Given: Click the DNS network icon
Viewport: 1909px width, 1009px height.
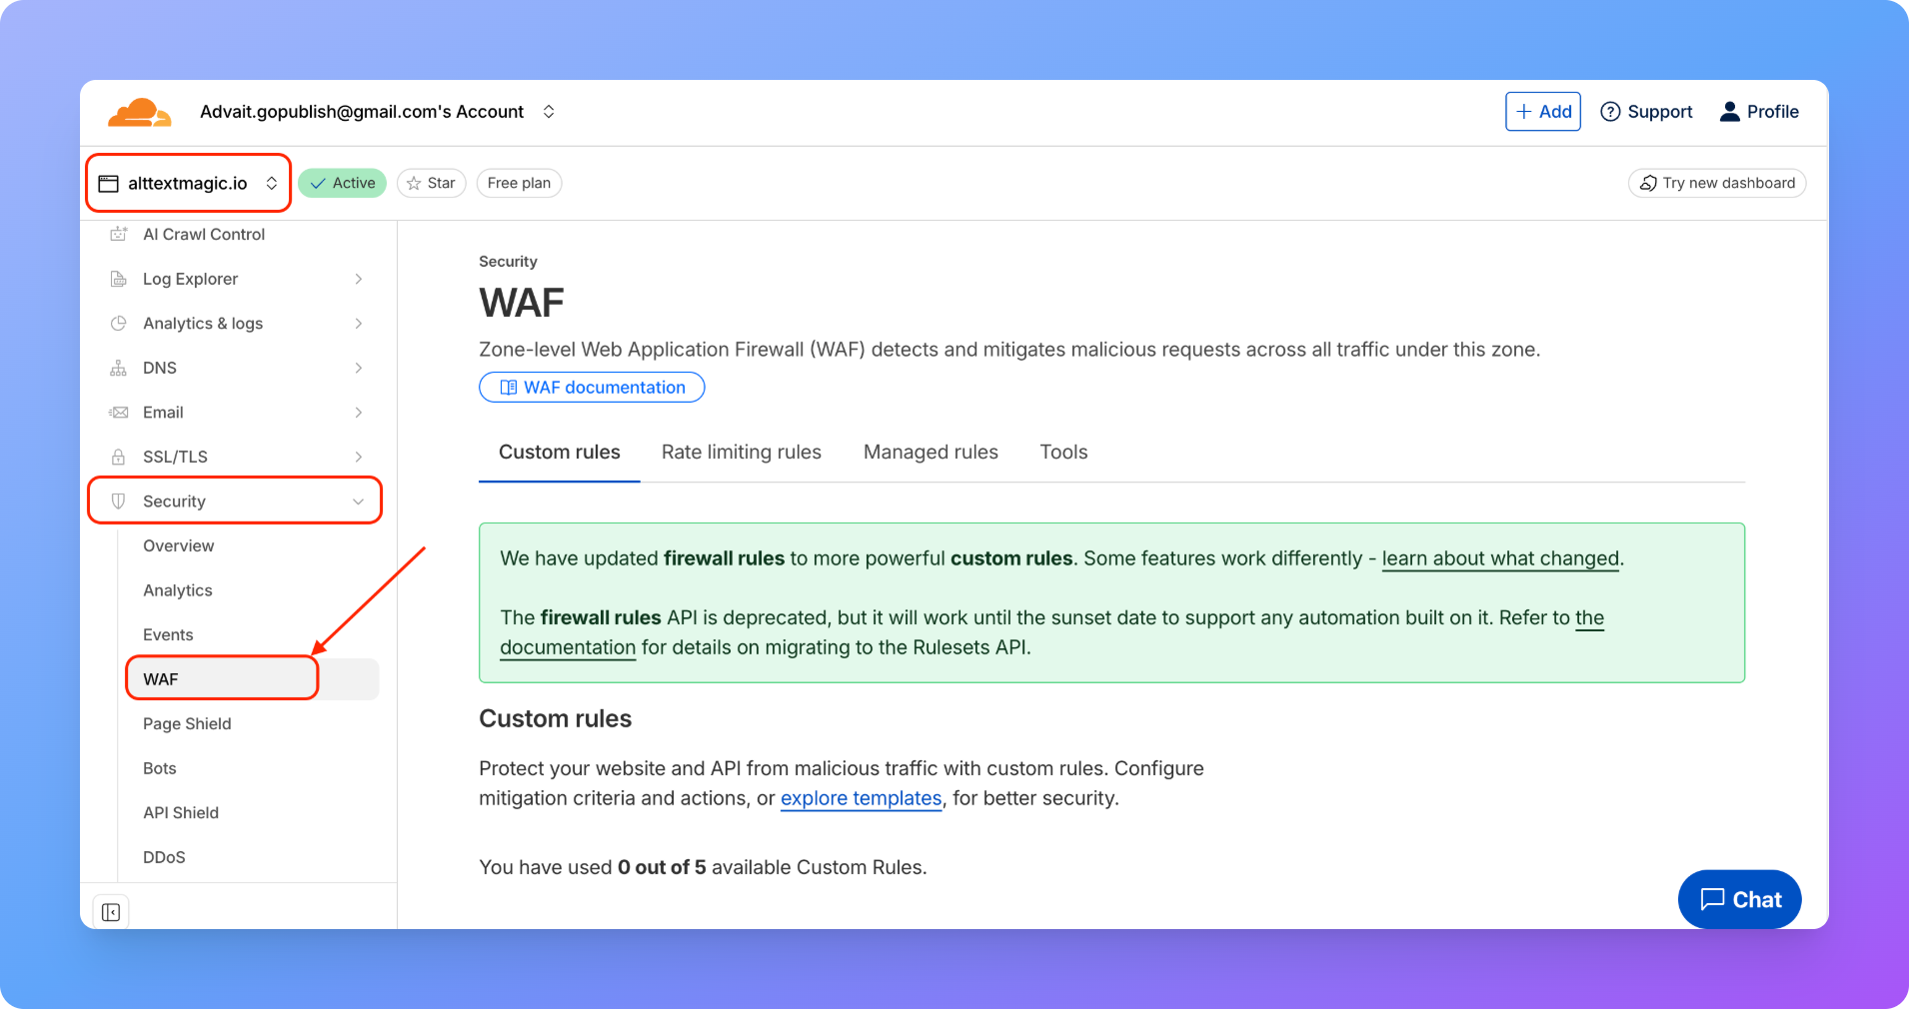Looking at the screenshot, I should point(119,368).
